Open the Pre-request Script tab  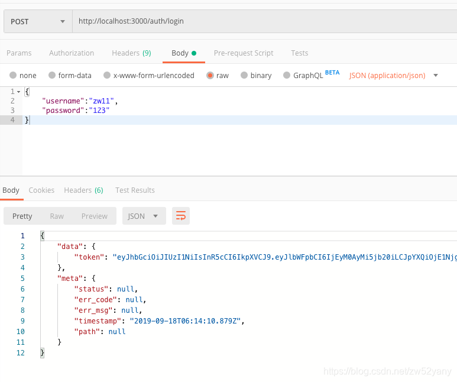coord(244,53)
